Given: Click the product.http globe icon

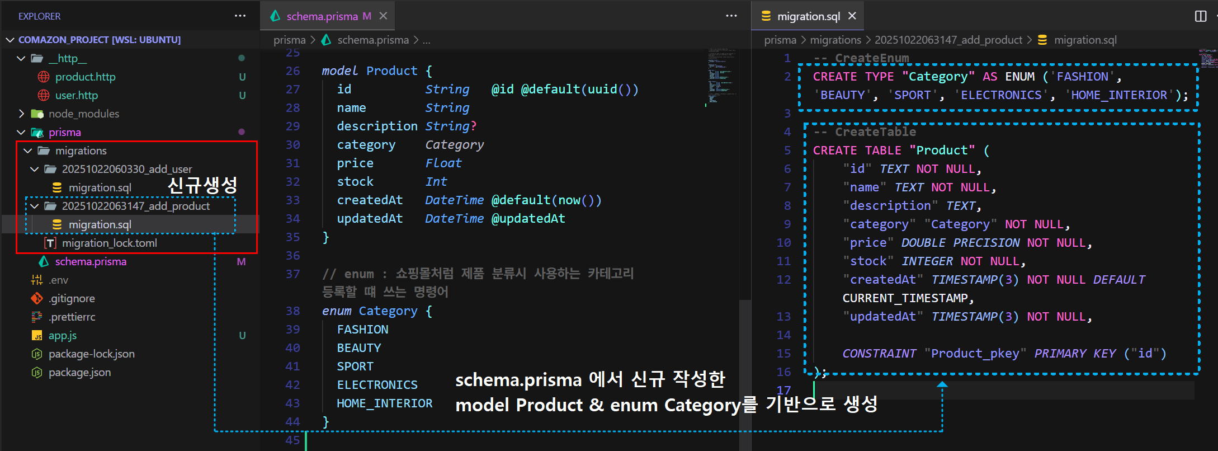Looking at the screenshot, I should pyautogui.click(x=44, y=77).
